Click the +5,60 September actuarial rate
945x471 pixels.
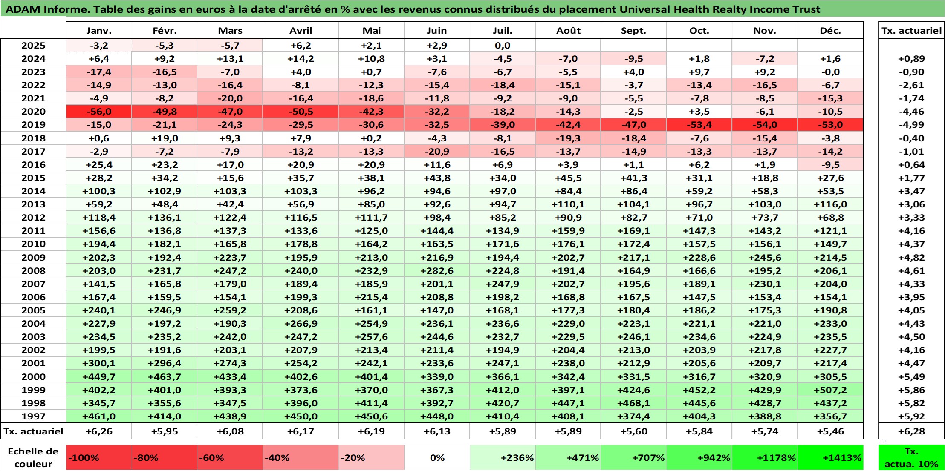633,431
